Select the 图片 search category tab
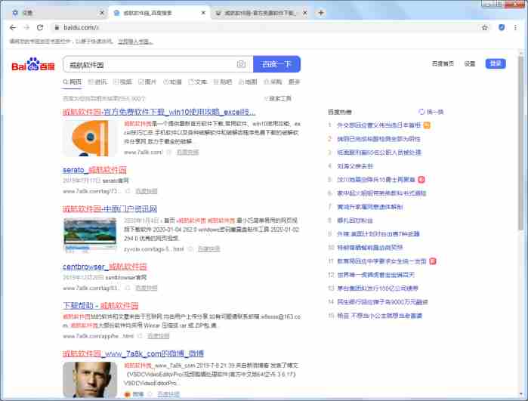This screenshot has height=401, width=528. (147, 82)
